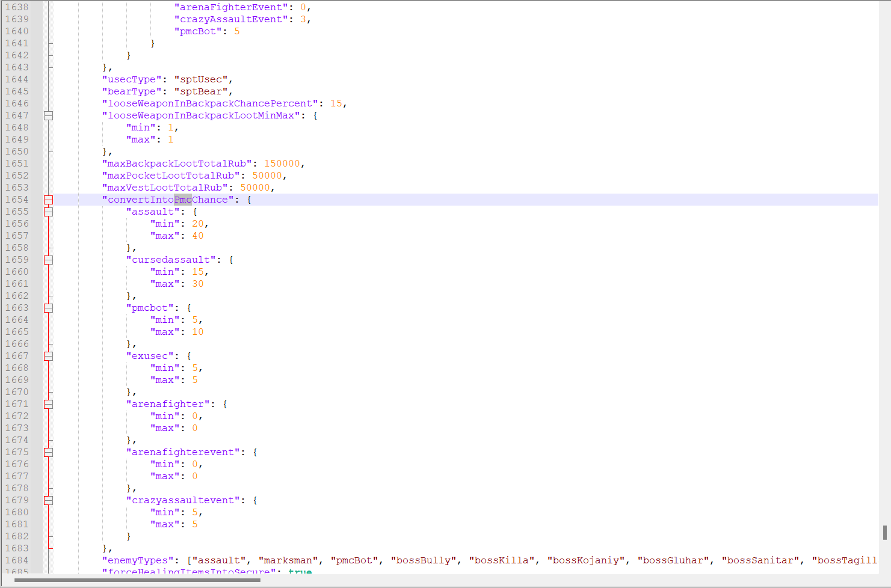Collapse the "exusec" fold marker

coord(49,356)
